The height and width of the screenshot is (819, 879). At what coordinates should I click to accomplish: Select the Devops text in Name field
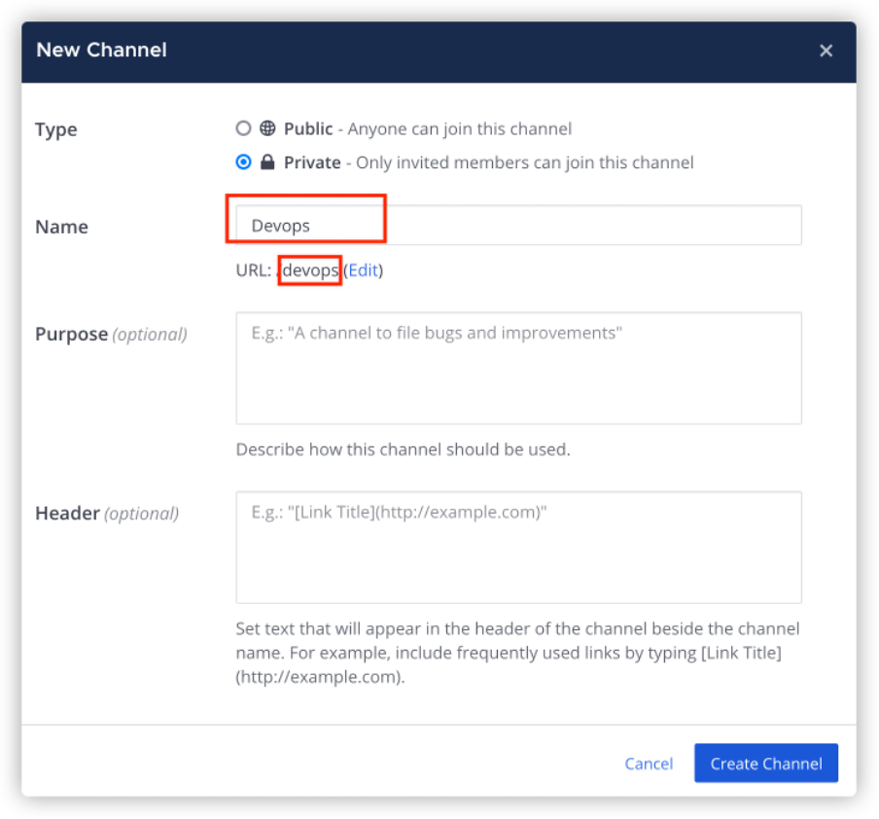point(282,225)
